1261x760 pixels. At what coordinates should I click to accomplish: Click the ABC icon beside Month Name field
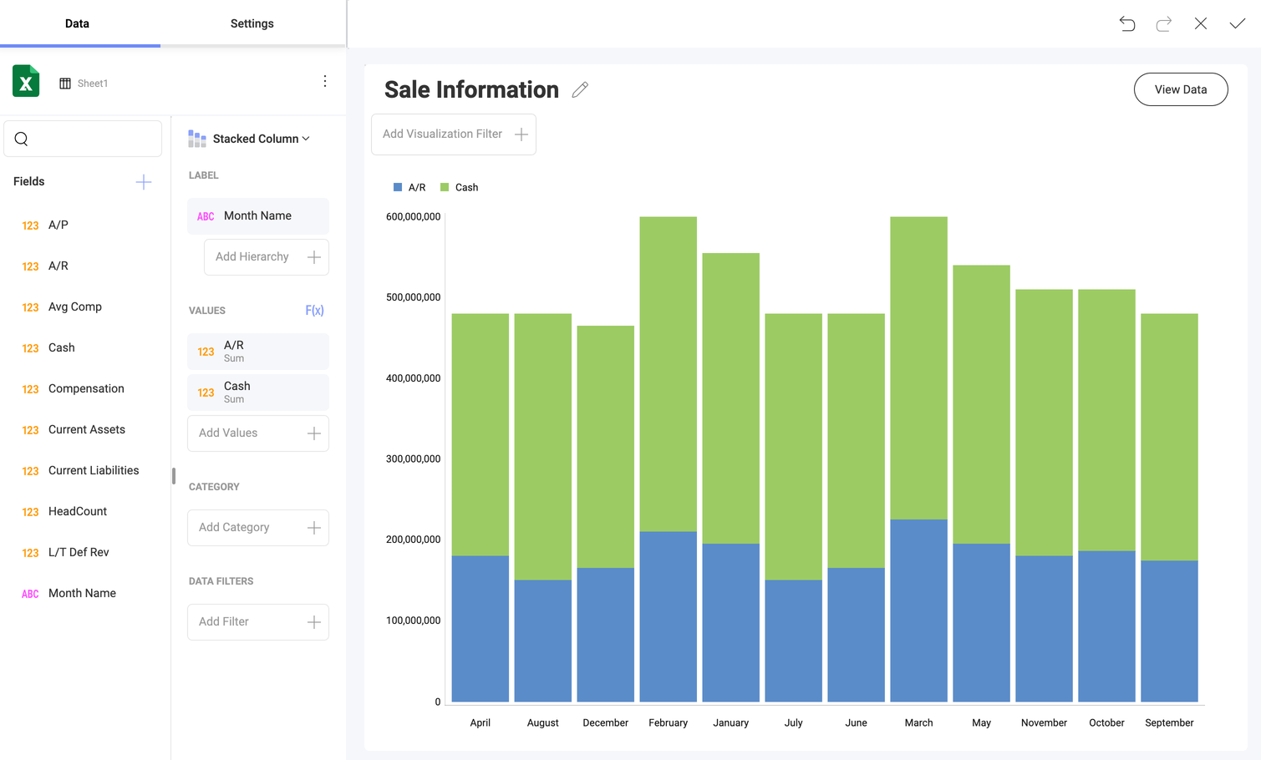[x=30, y=594]
